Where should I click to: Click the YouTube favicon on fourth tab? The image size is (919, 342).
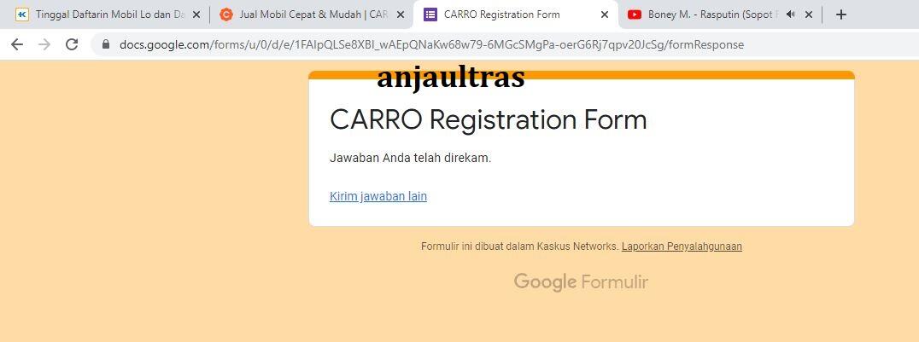[x=634, y=14]
